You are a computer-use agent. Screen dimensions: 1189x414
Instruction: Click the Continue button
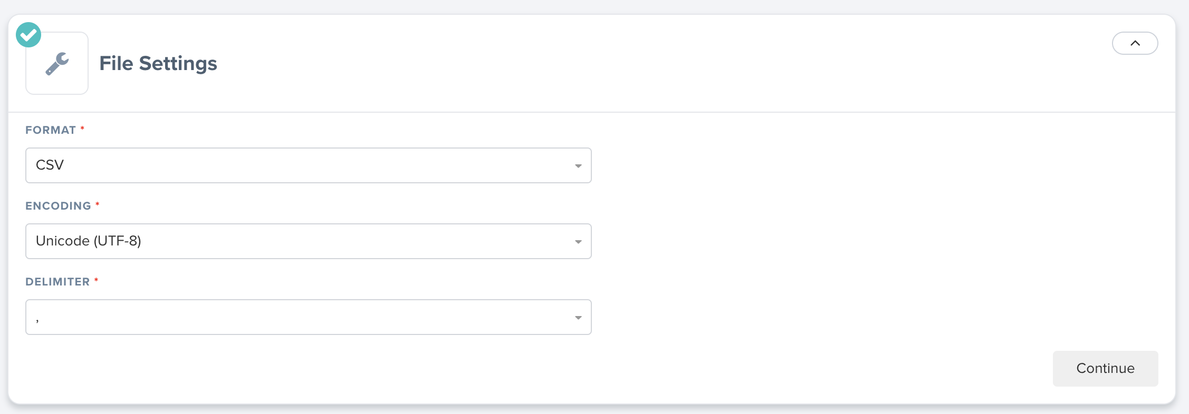(1105, 368)
